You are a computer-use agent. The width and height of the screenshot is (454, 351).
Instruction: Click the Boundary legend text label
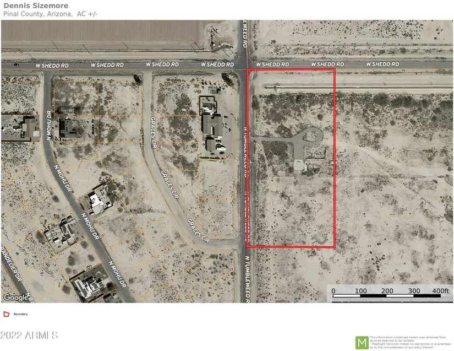[20, 314]
